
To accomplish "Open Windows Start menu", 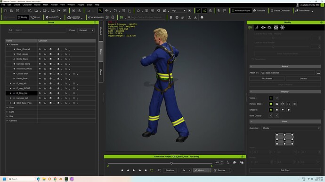I will coord(4,179).
